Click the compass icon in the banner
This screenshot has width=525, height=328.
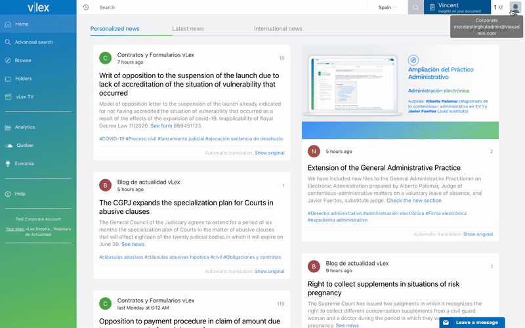[x=413, y=60]
